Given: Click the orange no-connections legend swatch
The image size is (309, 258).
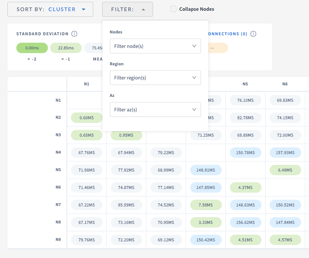Looking at the screenshot, I should pos(218,48).
